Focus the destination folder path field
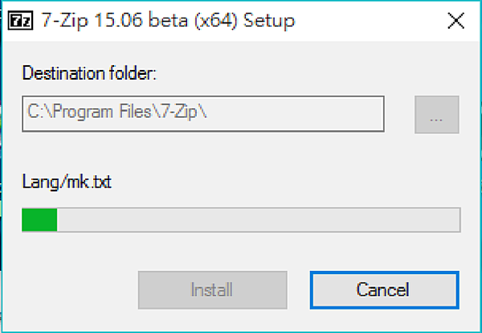Image resolution: width=482 pixels, height=333 pixels. [x=203, y=114]
